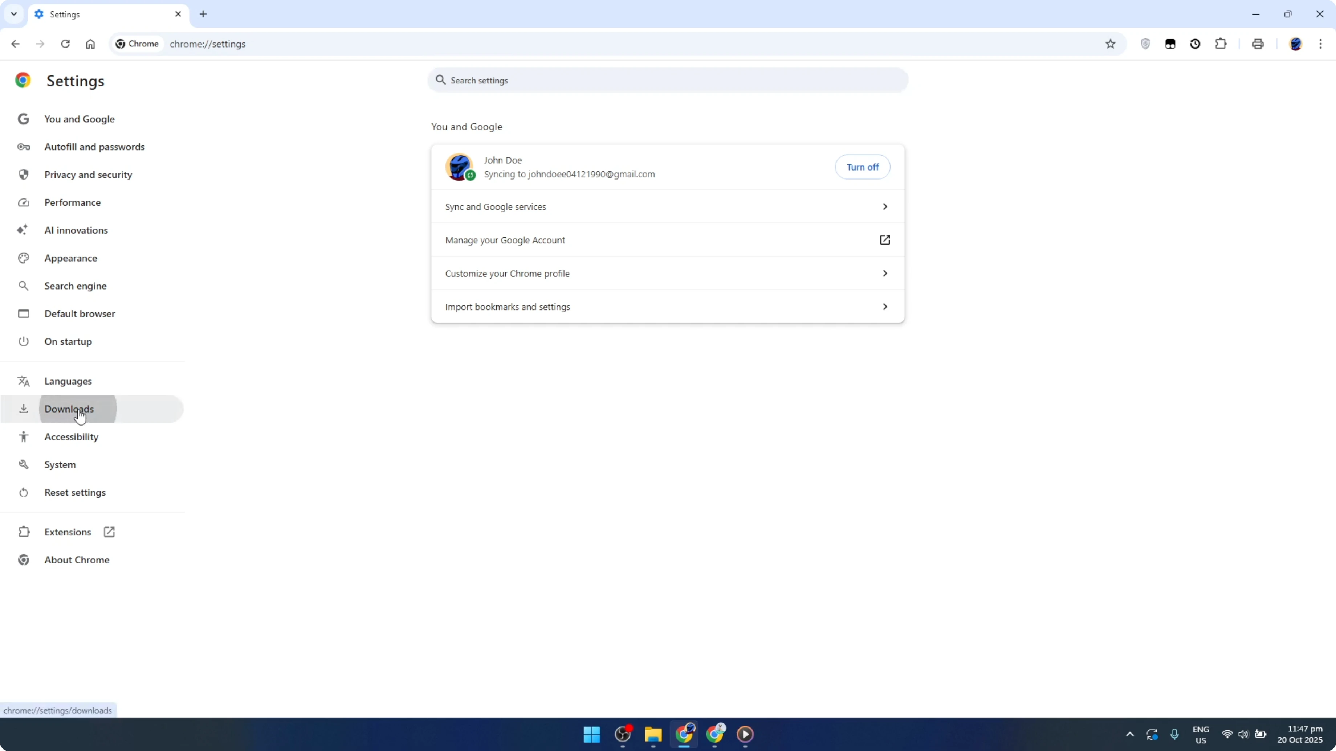
Task: Open the media player taskbar icon
Action: coord(745,734)
